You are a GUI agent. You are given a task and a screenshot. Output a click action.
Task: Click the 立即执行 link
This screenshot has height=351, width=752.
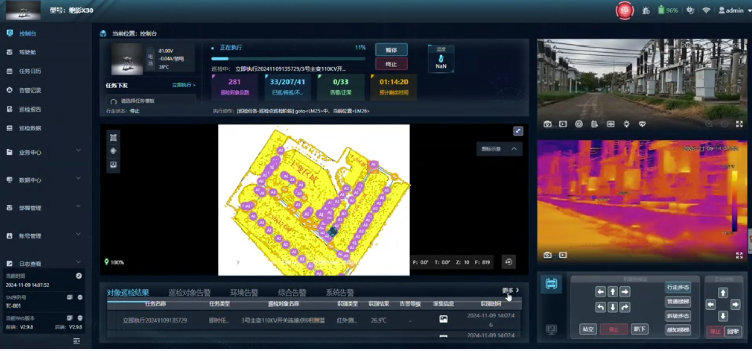[x=183, y=85]
